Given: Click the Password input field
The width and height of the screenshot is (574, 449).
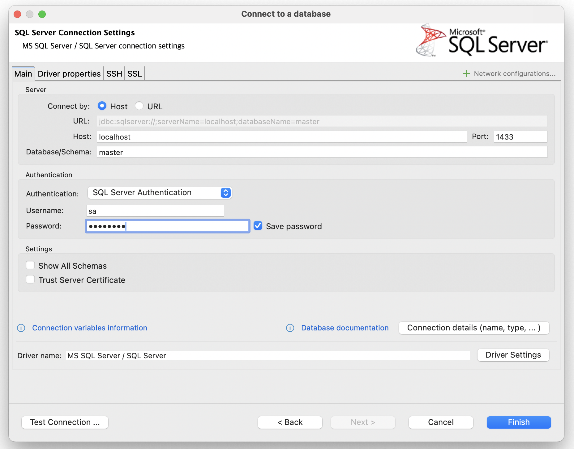Looking at the screenshot, I should click(x=168, y=226).
